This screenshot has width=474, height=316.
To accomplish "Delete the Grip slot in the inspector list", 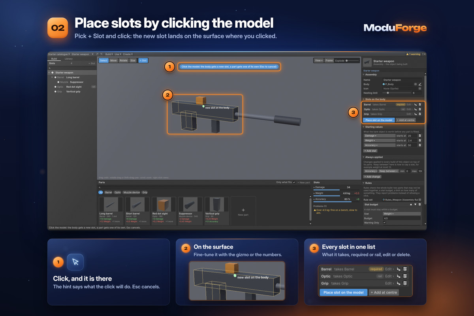I will (420, 114).
